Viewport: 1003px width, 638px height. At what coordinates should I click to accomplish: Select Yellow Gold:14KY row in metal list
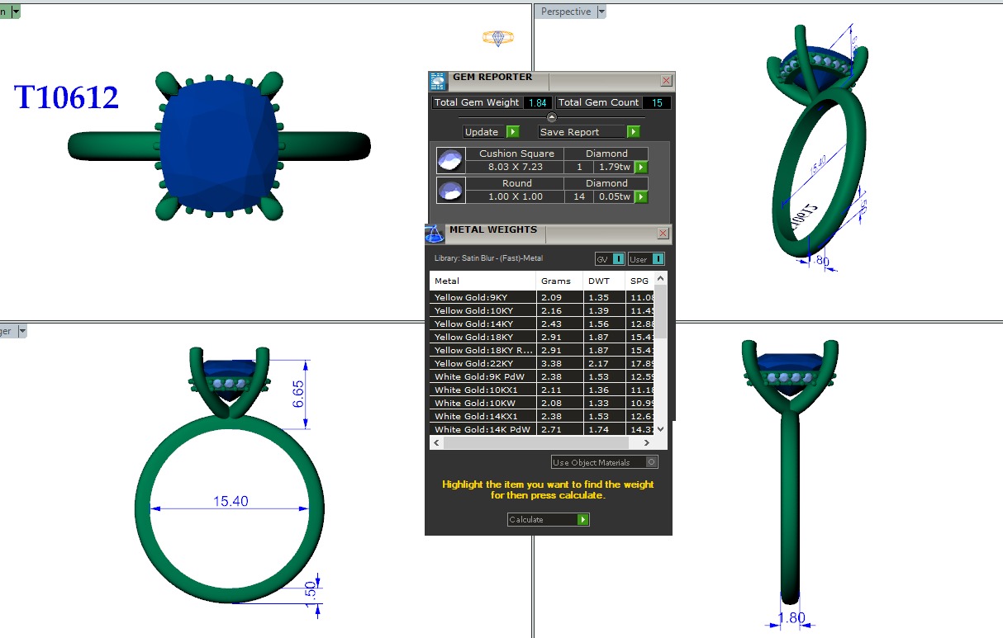point(483,324)
